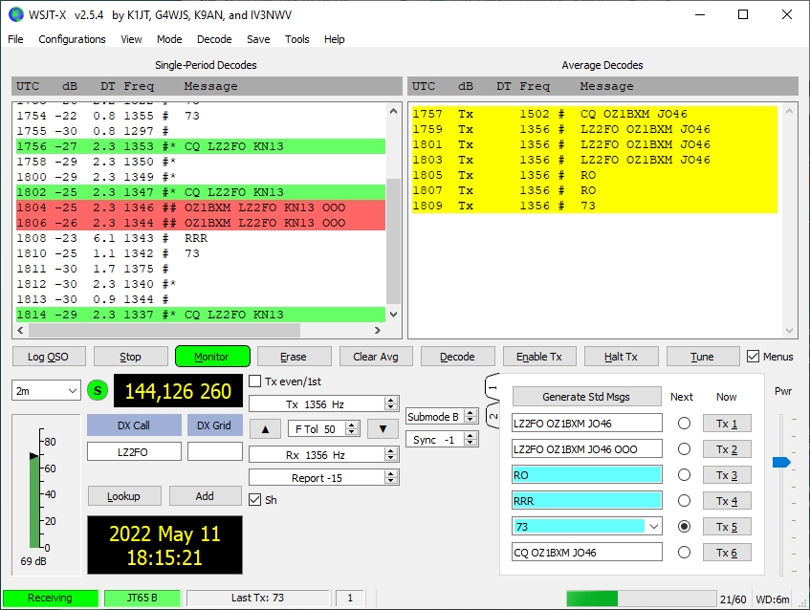Toggle the green Monitor button

point(212,357)
